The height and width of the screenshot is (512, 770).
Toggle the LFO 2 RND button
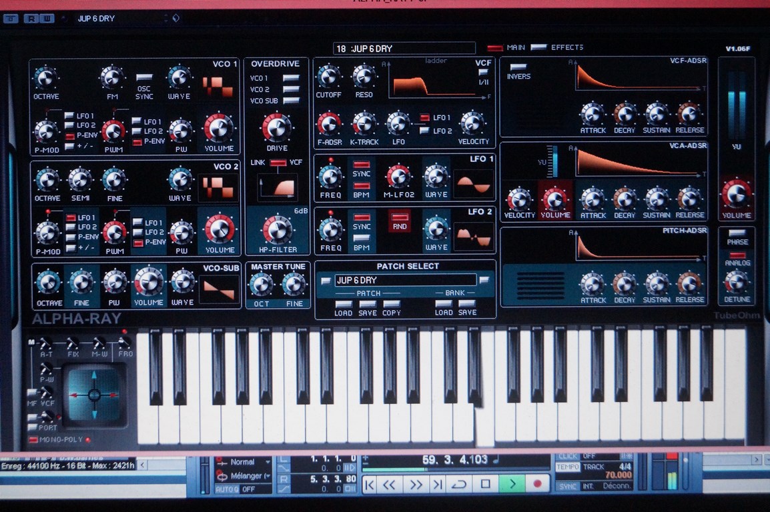click(x=399, y=217)
